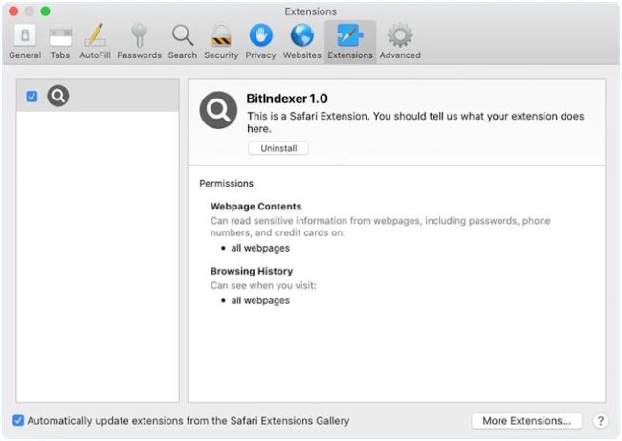Image resolution: width=622 pixels, height=441 pixels.
Task: Open AutoFill preferences
Action: point(95,41)
